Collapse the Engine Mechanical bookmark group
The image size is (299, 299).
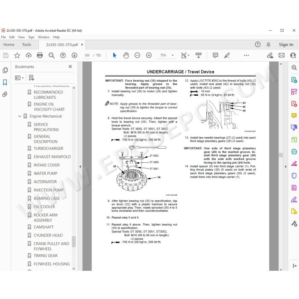coord(20,116)
